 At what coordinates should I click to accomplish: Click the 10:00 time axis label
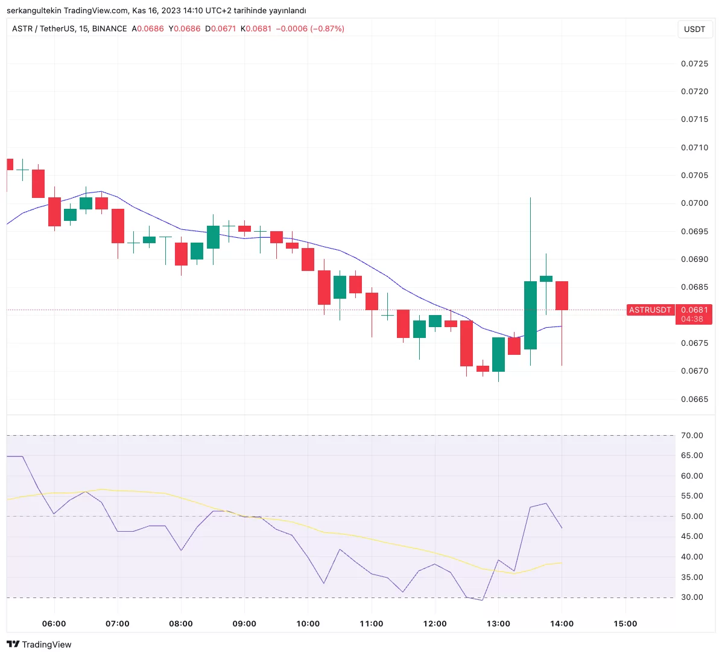coord(308,623)
